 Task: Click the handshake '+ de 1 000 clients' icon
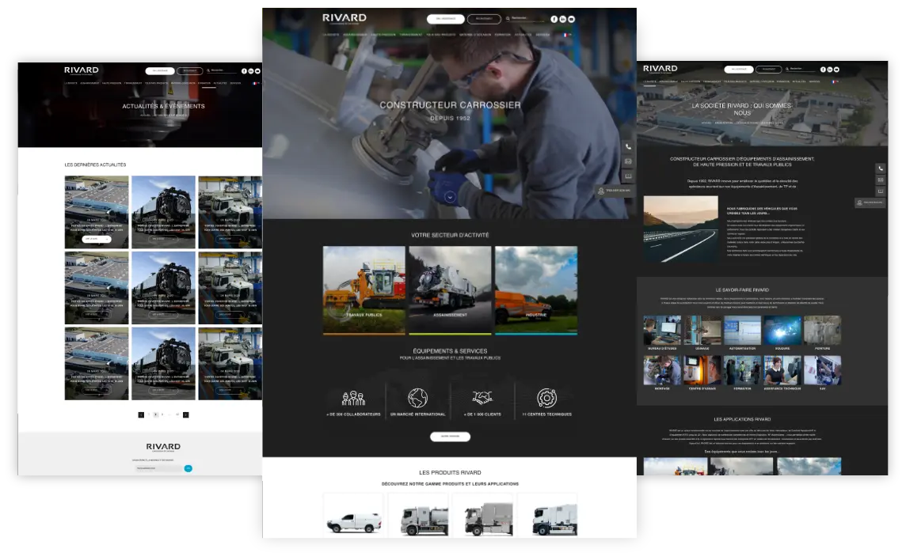(x=482, y=398)
